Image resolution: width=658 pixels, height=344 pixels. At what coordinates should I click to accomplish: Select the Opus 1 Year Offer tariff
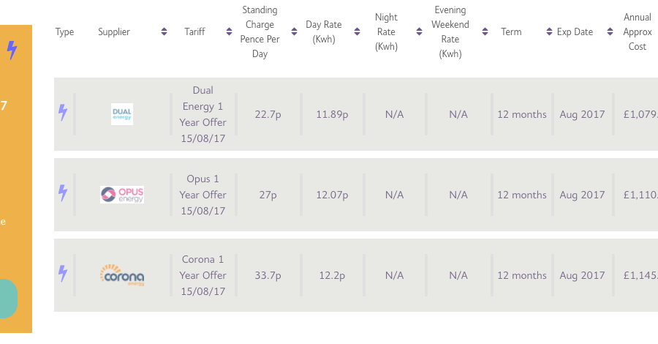click(203, 195)
